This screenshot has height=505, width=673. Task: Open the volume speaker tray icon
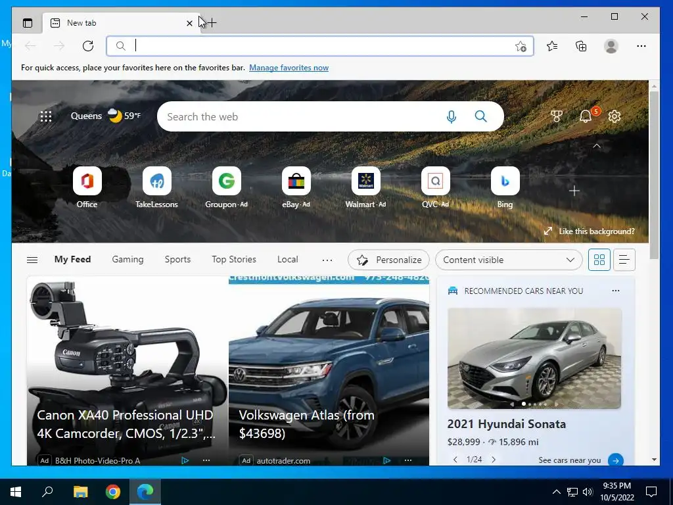tap(588, 492)
